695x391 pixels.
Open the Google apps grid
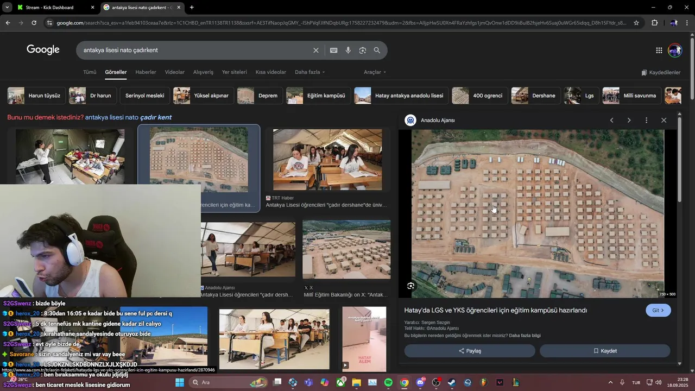[x=659, y=50]
